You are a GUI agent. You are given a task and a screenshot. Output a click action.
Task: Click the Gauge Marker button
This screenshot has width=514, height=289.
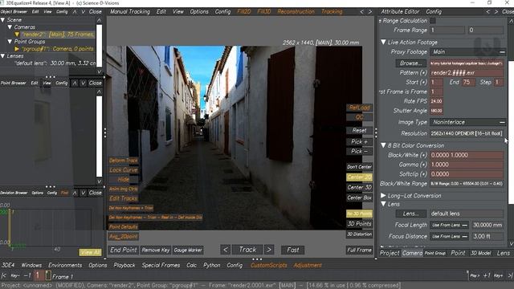(x=188, y=250)
